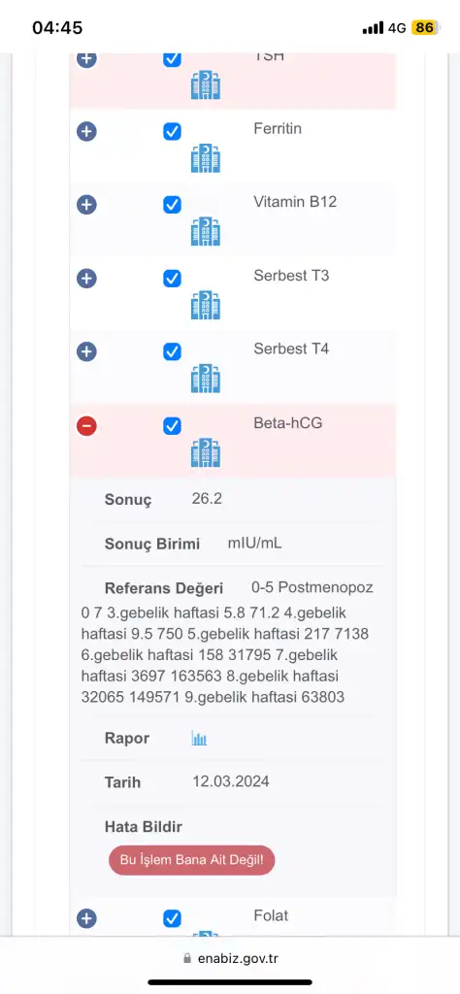Uncheck the Serbest T3 checkbox
This screenshot has width=460, height=994.
[173, 279]
